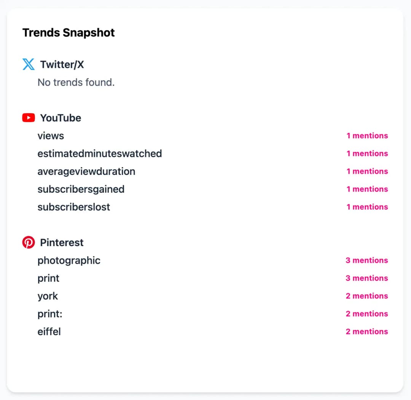Click the Twitter/X bird logo icon
Viewport: 411px width, 400px height.
[28, 64]
